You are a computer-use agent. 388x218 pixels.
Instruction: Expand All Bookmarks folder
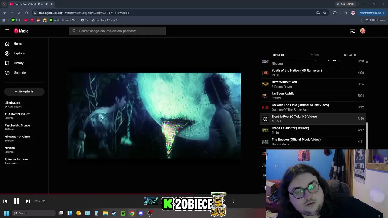pos(375,20)
